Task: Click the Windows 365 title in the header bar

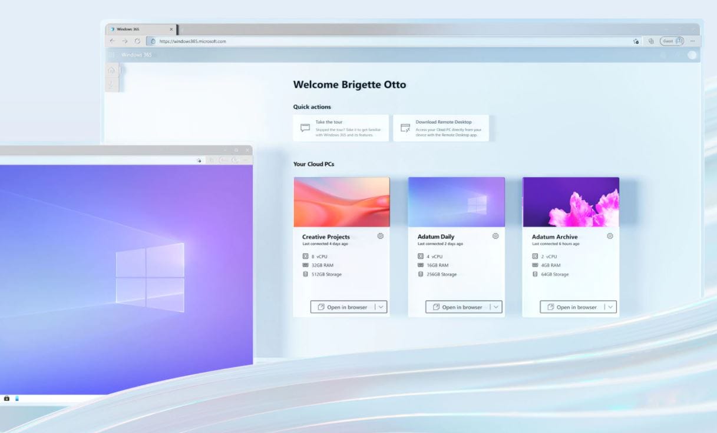Action: click(136, 55)
